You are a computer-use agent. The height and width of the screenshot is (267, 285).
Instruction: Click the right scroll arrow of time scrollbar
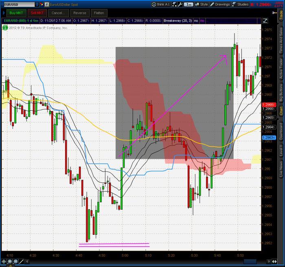pyautogui.click(x=269, y=262)
